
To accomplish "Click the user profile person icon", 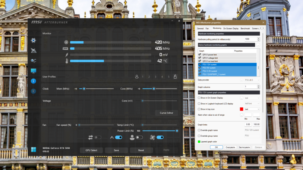I will tap(136, 77).
